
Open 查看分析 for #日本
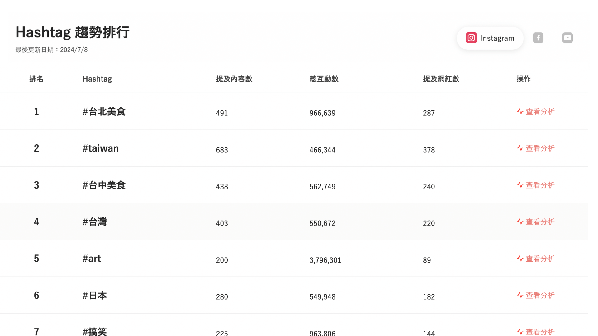(x=535, y=295)
